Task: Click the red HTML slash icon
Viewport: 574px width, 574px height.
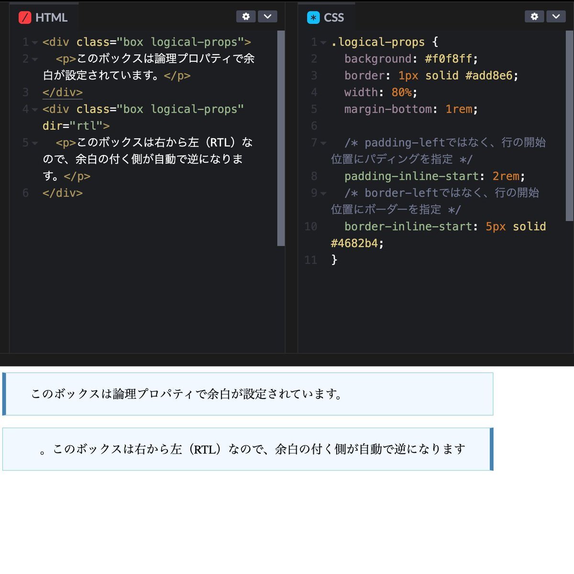Action: pos(25,18)
